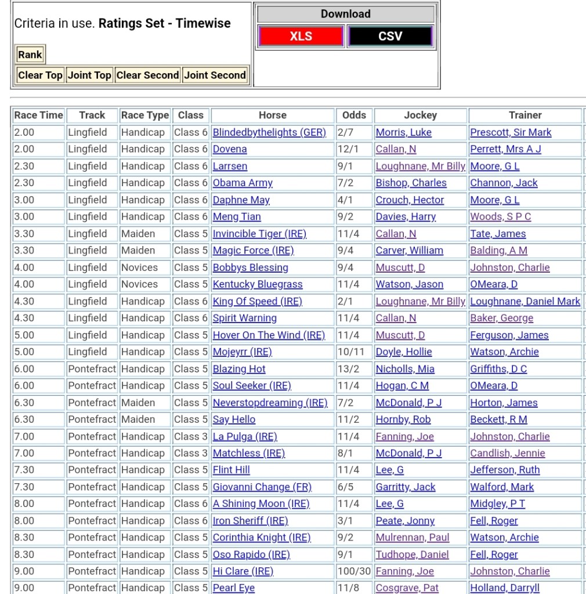Filter by Clear Top
Viewport: 586px width, 594px height.
40,75
